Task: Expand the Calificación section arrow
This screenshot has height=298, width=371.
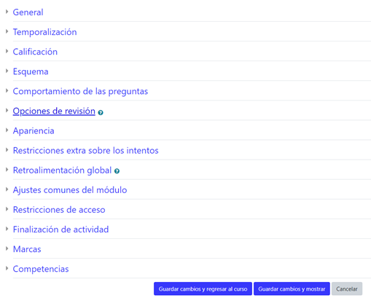Action: pyautogui.click(x=7, y=51)
